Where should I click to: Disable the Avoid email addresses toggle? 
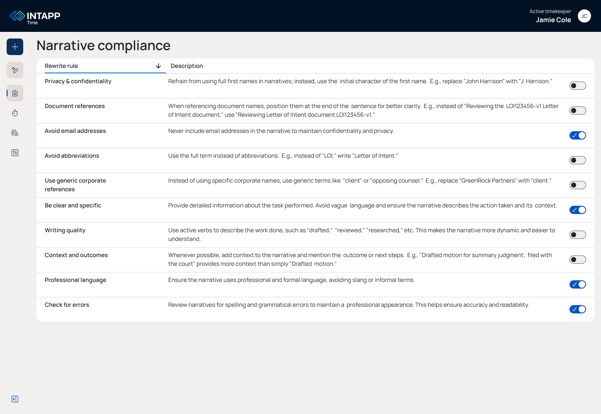tap(578, 135)
